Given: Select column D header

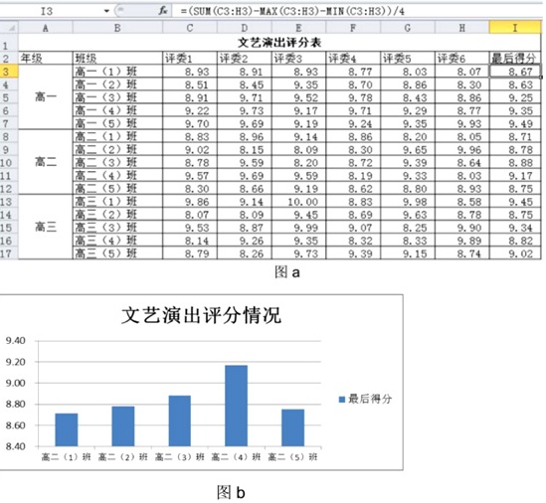Looking at the screenshot, I should (245, 28).
